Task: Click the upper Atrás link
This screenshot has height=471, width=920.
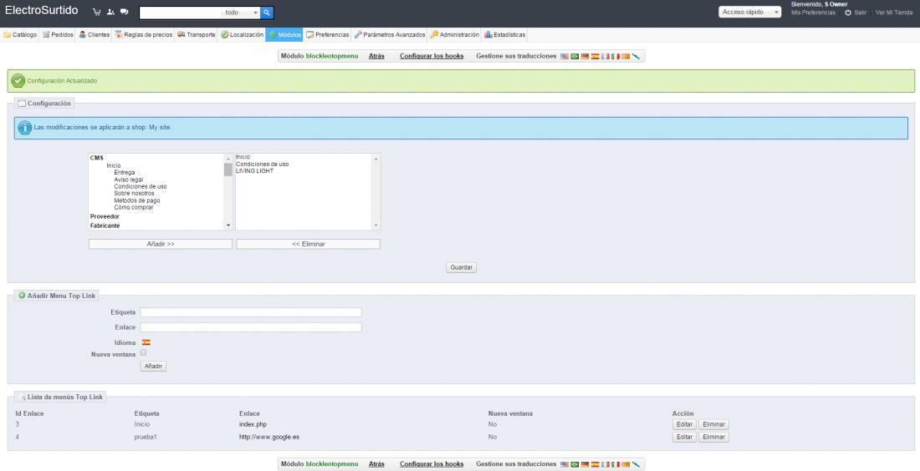Action: 376,56
